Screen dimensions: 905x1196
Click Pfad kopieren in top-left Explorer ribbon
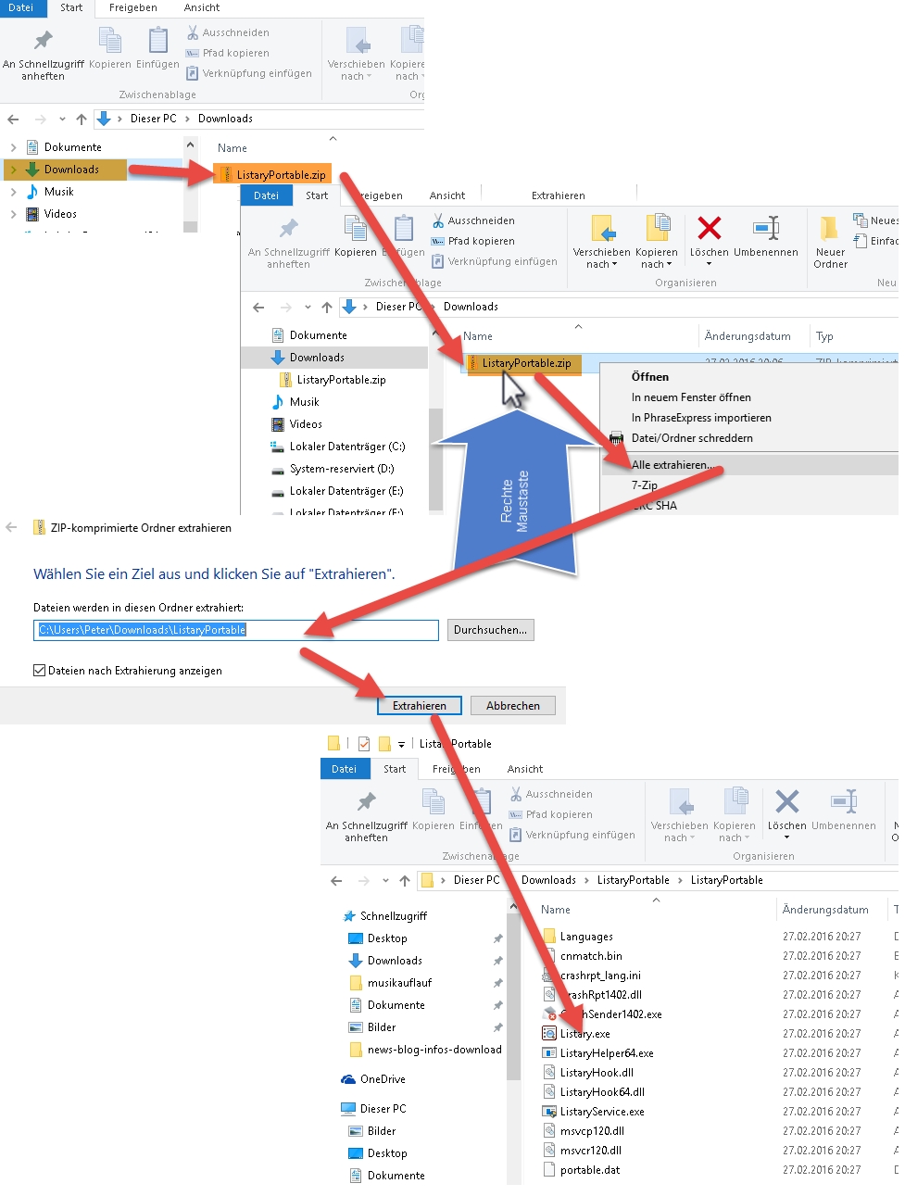tap(228, 53)
